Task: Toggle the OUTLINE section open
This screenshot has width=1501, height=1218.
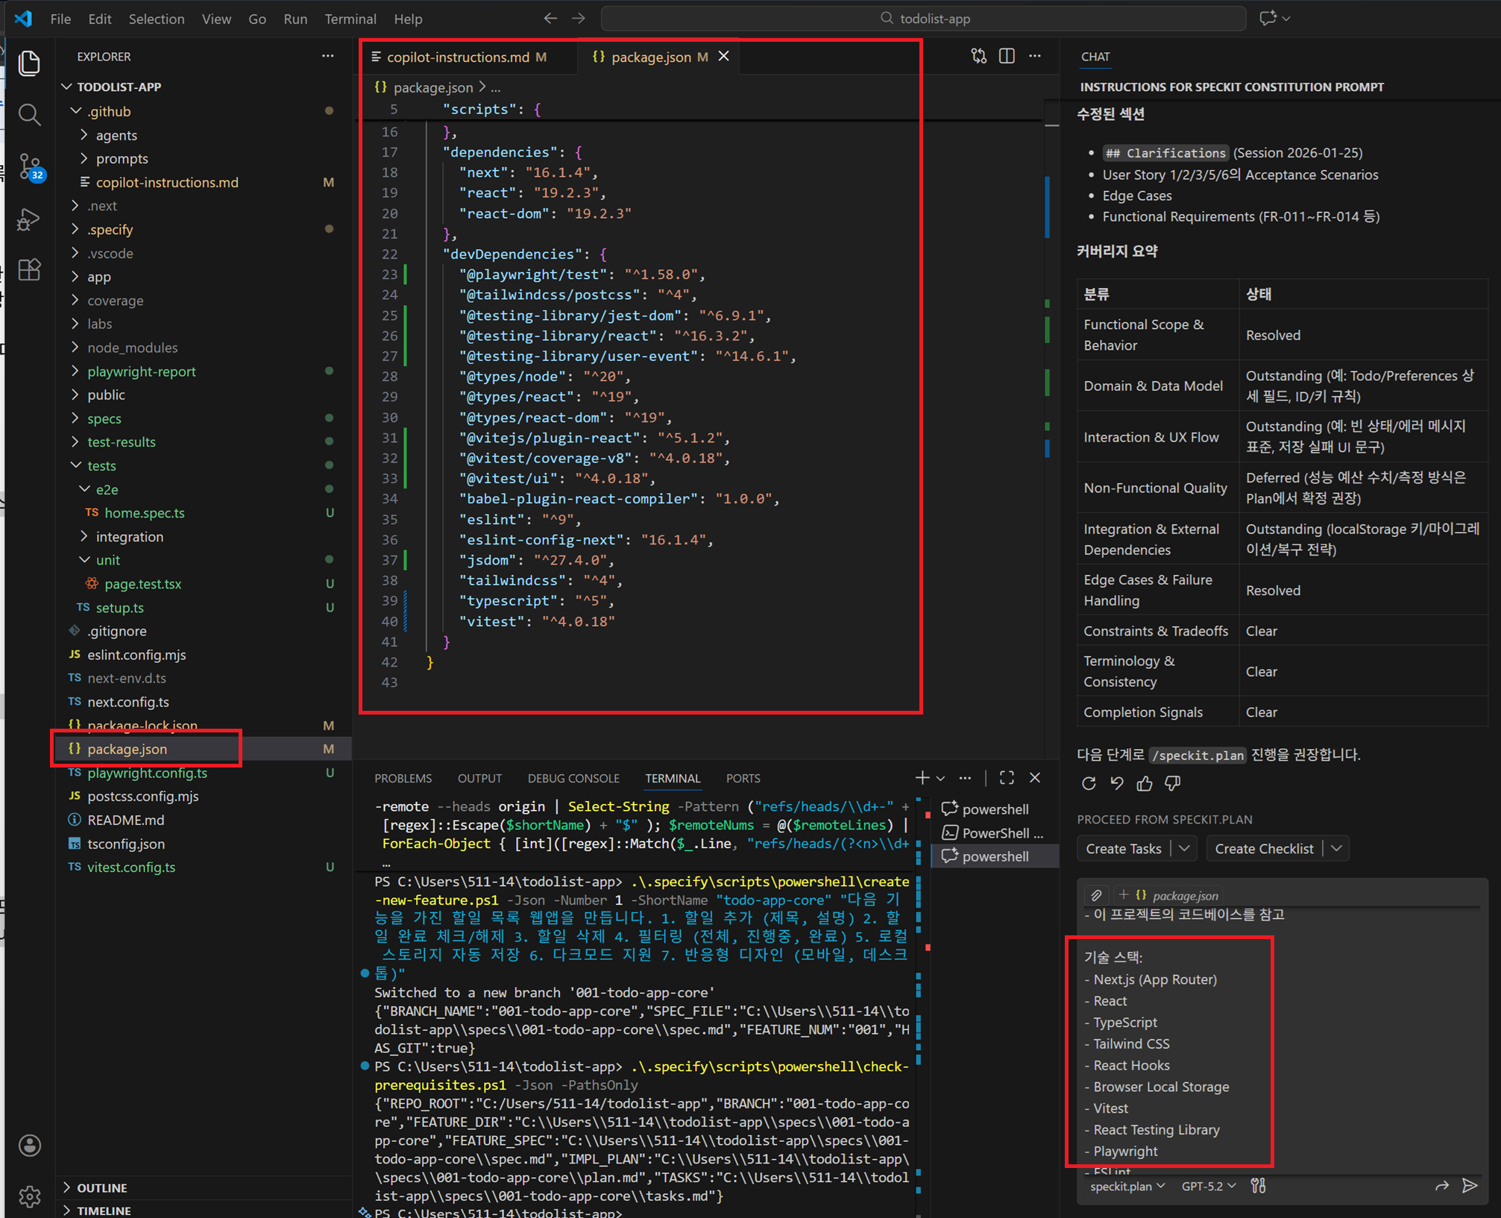Action: pyautogui.click(x=102, y=1187)
